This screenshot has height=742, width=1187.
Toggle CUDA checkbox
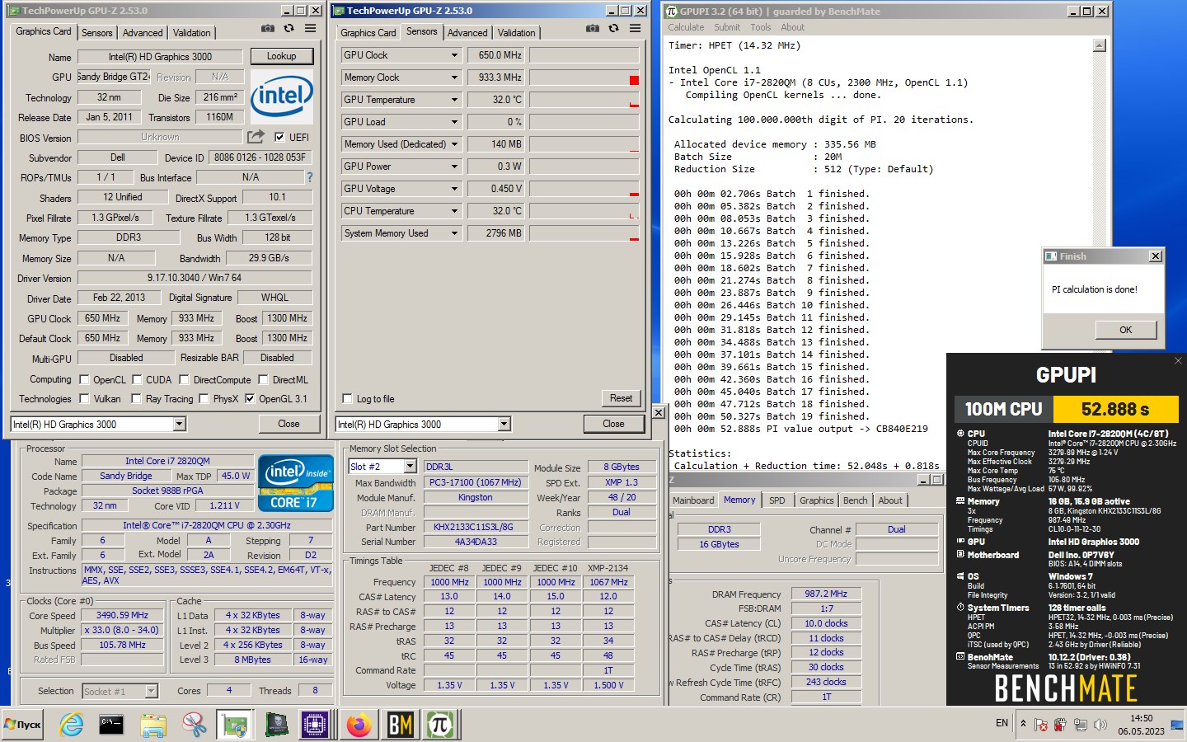pyautogui.click(x=137, y=379)
